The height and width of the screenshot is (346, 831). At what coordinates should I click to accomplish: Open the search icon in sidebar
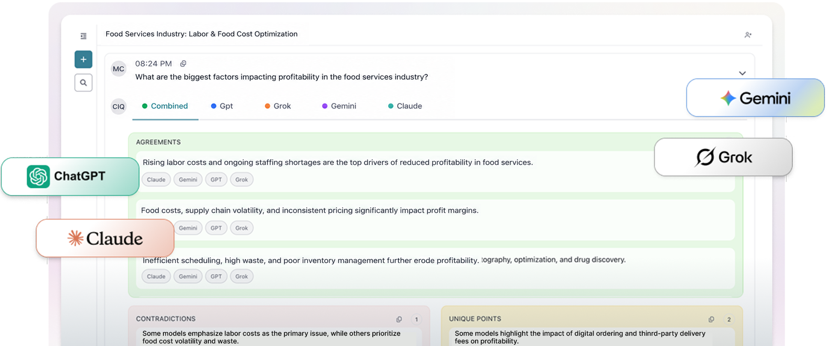coord(83,83)
